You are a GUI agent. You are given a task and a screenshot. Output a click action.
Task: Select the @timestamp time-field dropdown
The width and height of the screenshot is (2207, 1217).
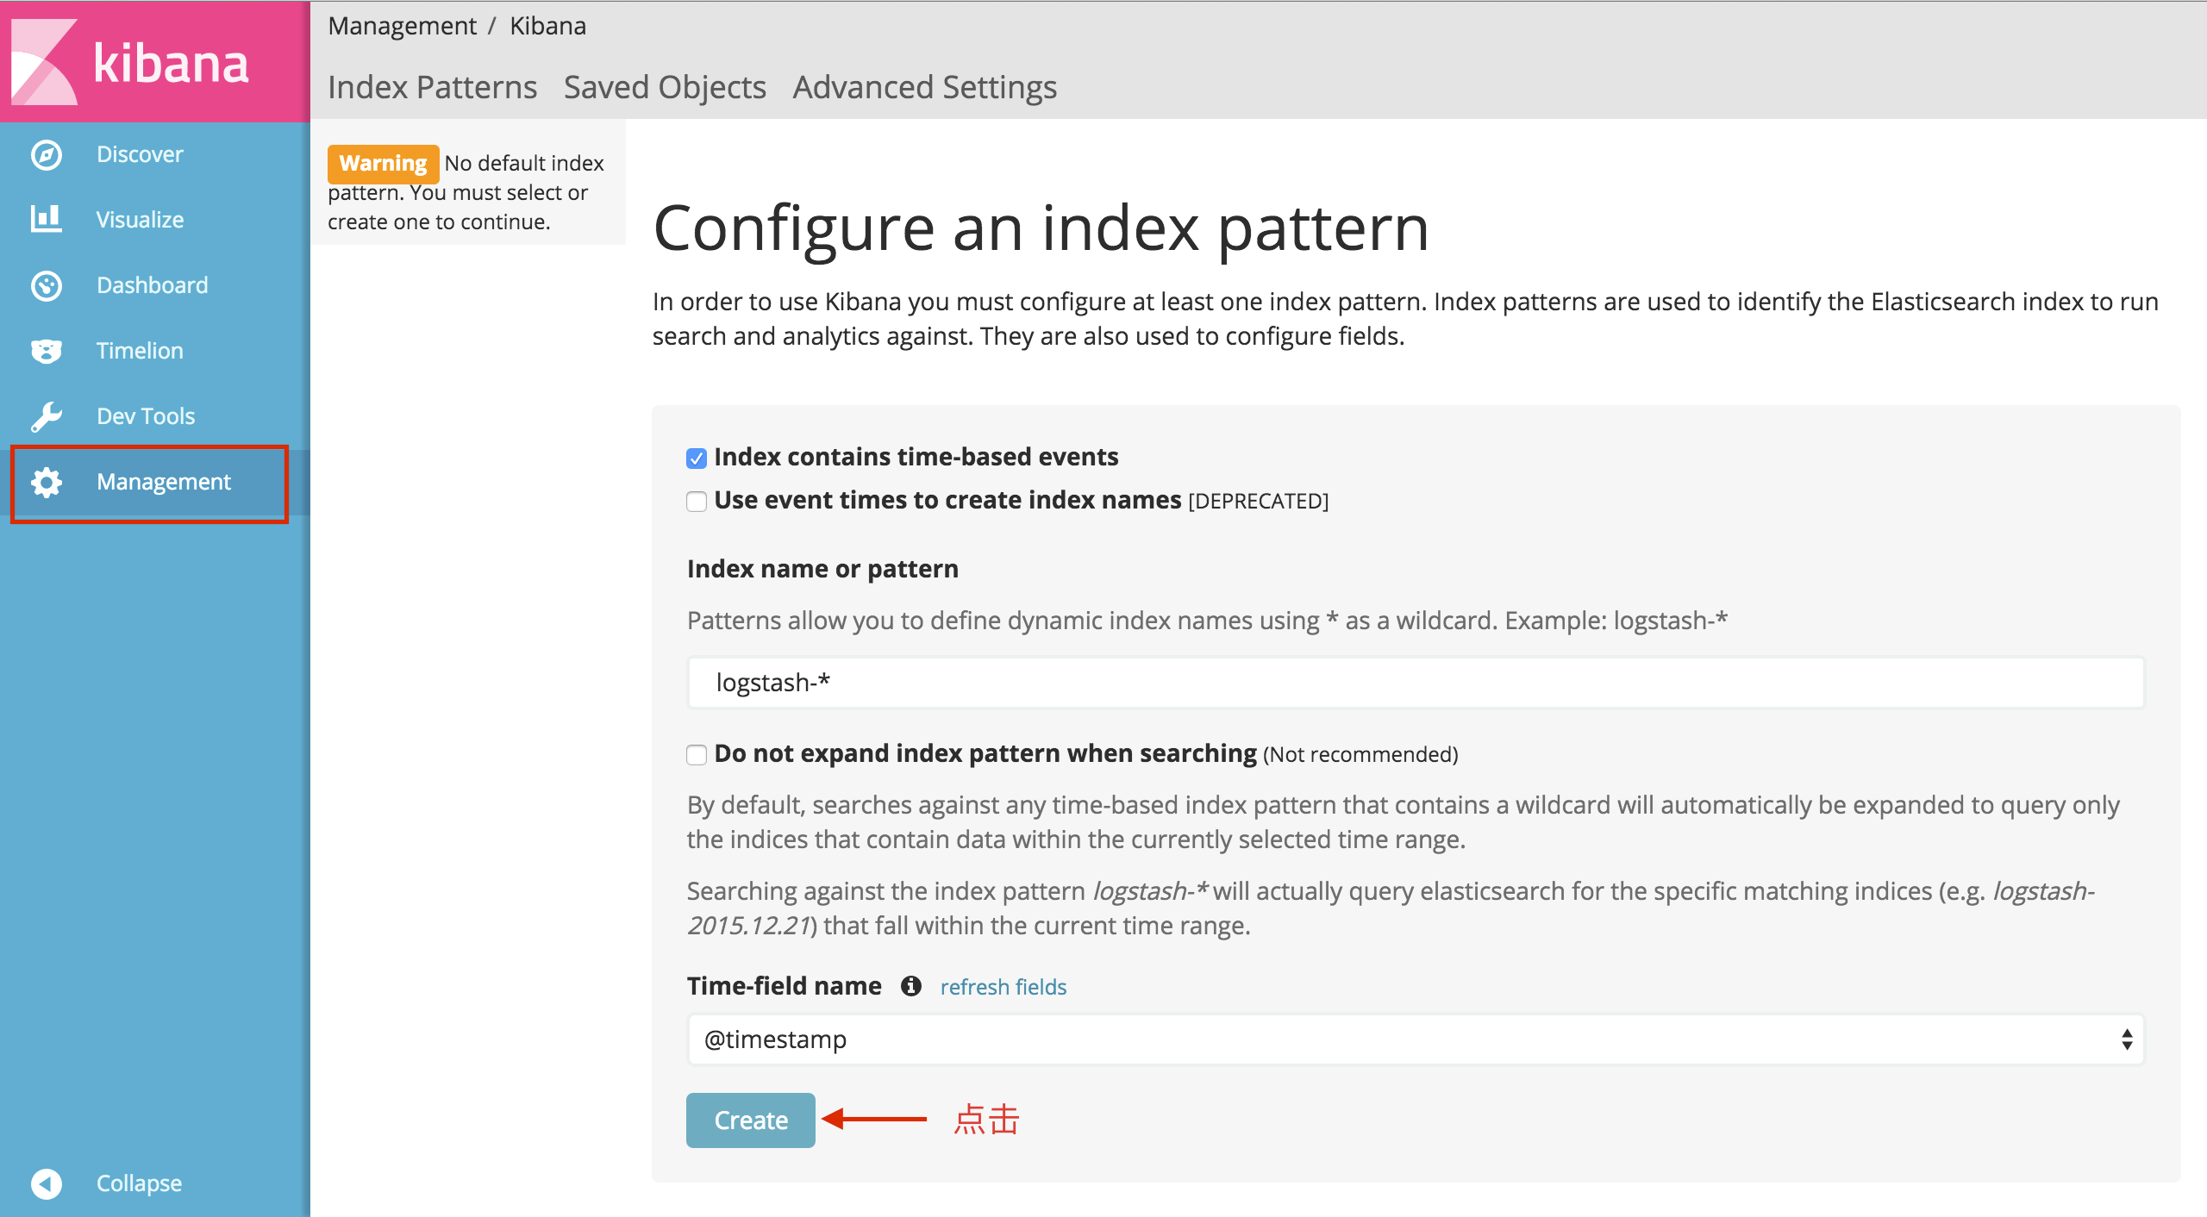1415,1037
